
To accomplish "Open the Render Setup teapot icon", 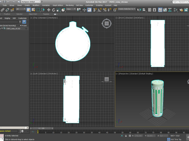I will pos(181,10).
